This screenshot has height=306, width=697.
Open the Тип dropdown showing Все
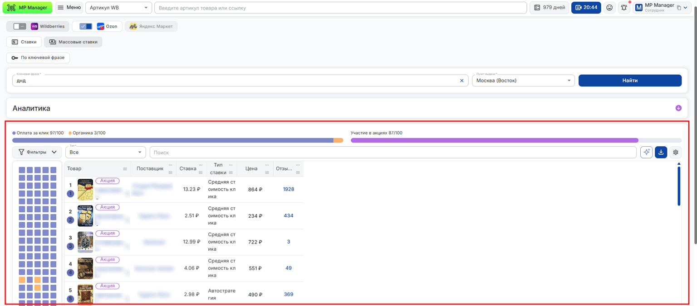click(105, 152)
